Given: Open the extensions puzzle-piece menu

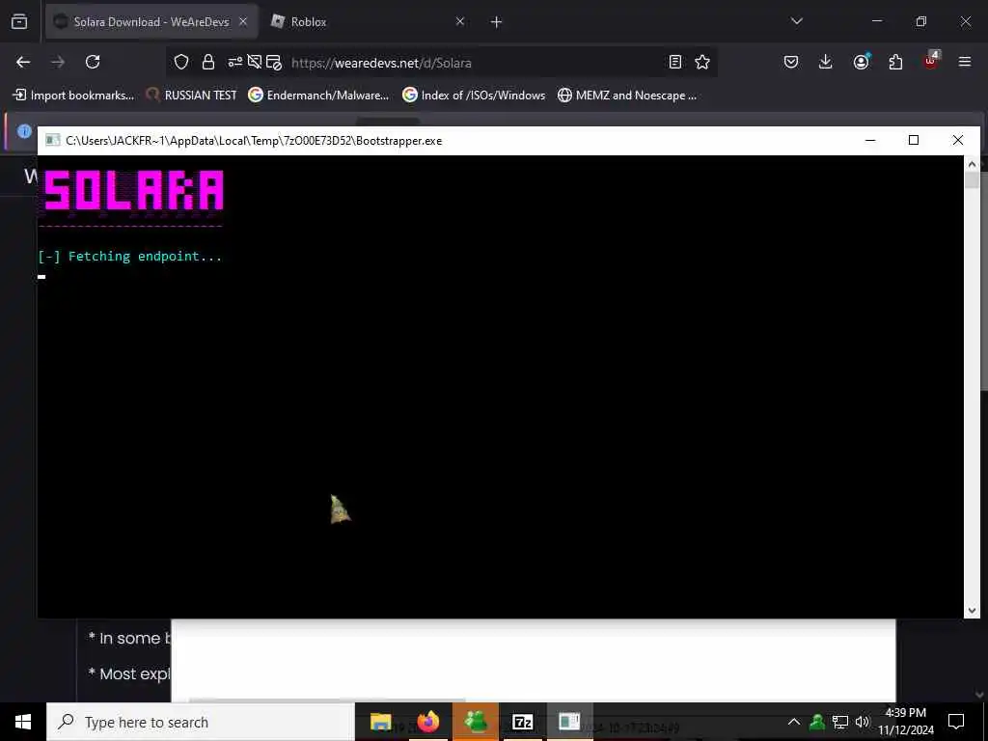Looking at the screenshot, I should click(x=895, y=62).
